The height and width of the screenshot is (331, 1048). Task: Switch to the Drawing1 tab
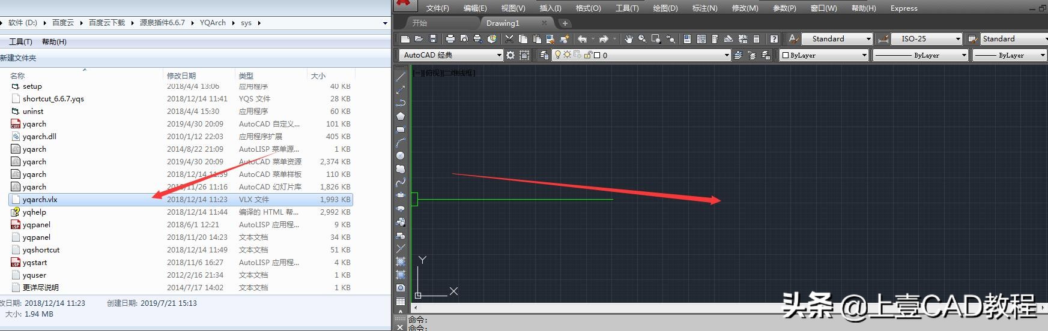click(503, 23)
